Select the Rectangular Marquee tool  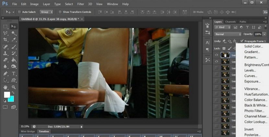5,26
